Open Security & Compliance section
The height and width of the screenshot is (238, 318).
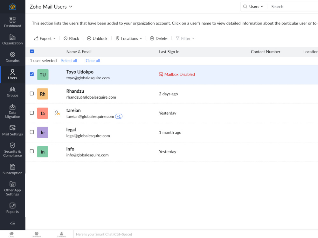tap(12, 150)
